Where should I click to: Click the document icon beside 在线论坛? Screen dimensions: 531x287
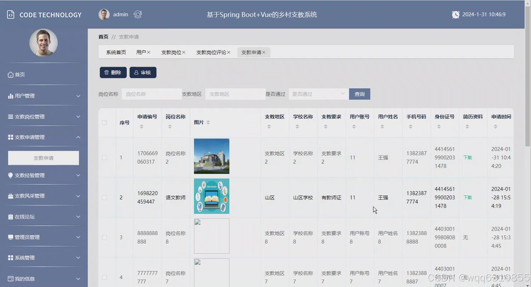11,216
